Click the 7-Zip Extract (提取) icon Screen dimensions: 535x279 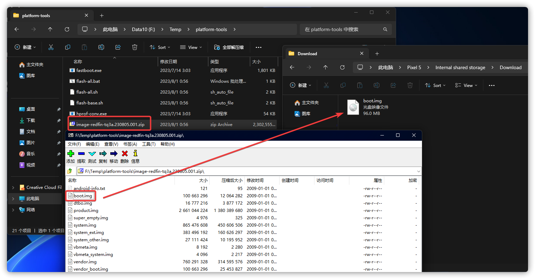81,154
